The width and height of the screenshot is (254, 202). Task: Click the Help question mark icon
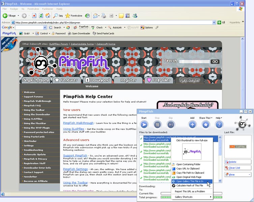219,125
